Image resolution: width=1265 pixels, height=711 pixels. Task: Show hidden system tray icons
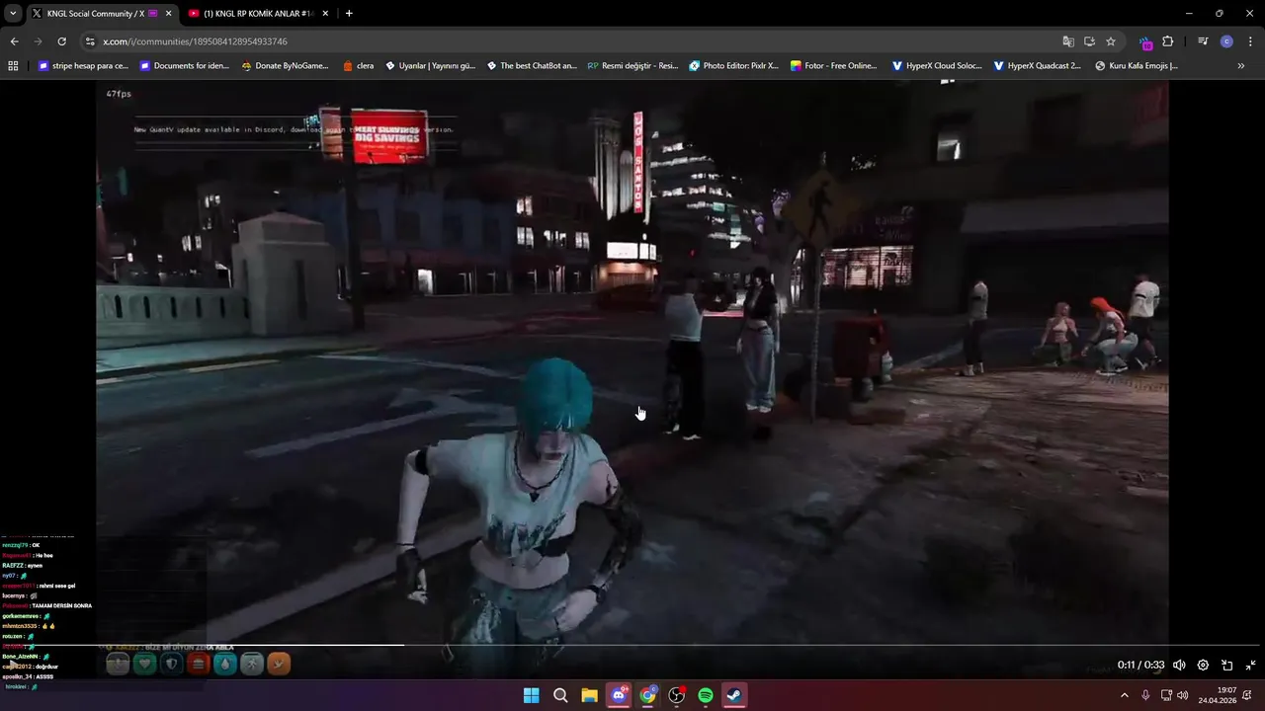(1124, 695)
